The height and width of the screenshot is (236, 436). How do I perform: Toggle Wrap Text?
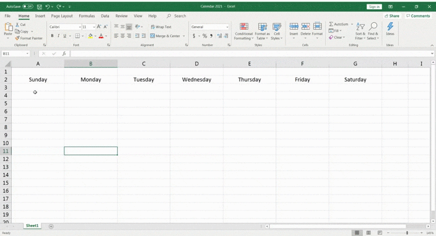161,27
